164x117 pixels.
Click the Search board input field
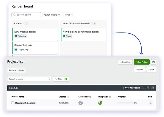[x=26, y=15]
